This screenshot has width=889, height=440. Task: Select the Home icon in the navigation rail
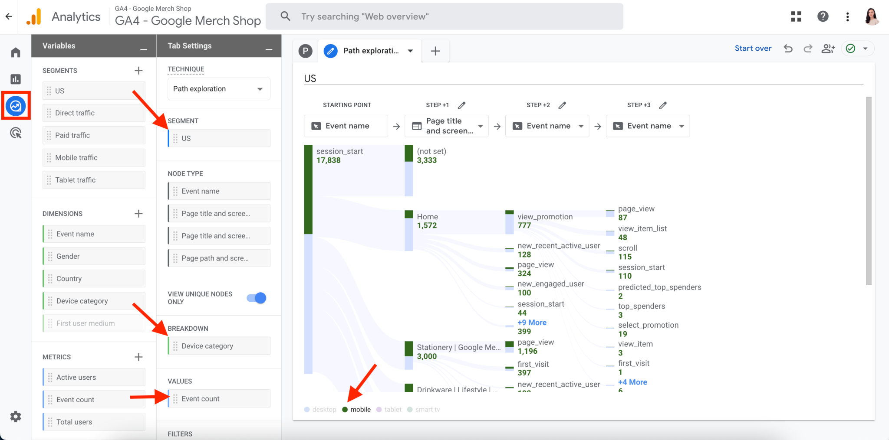click(16, 52)
